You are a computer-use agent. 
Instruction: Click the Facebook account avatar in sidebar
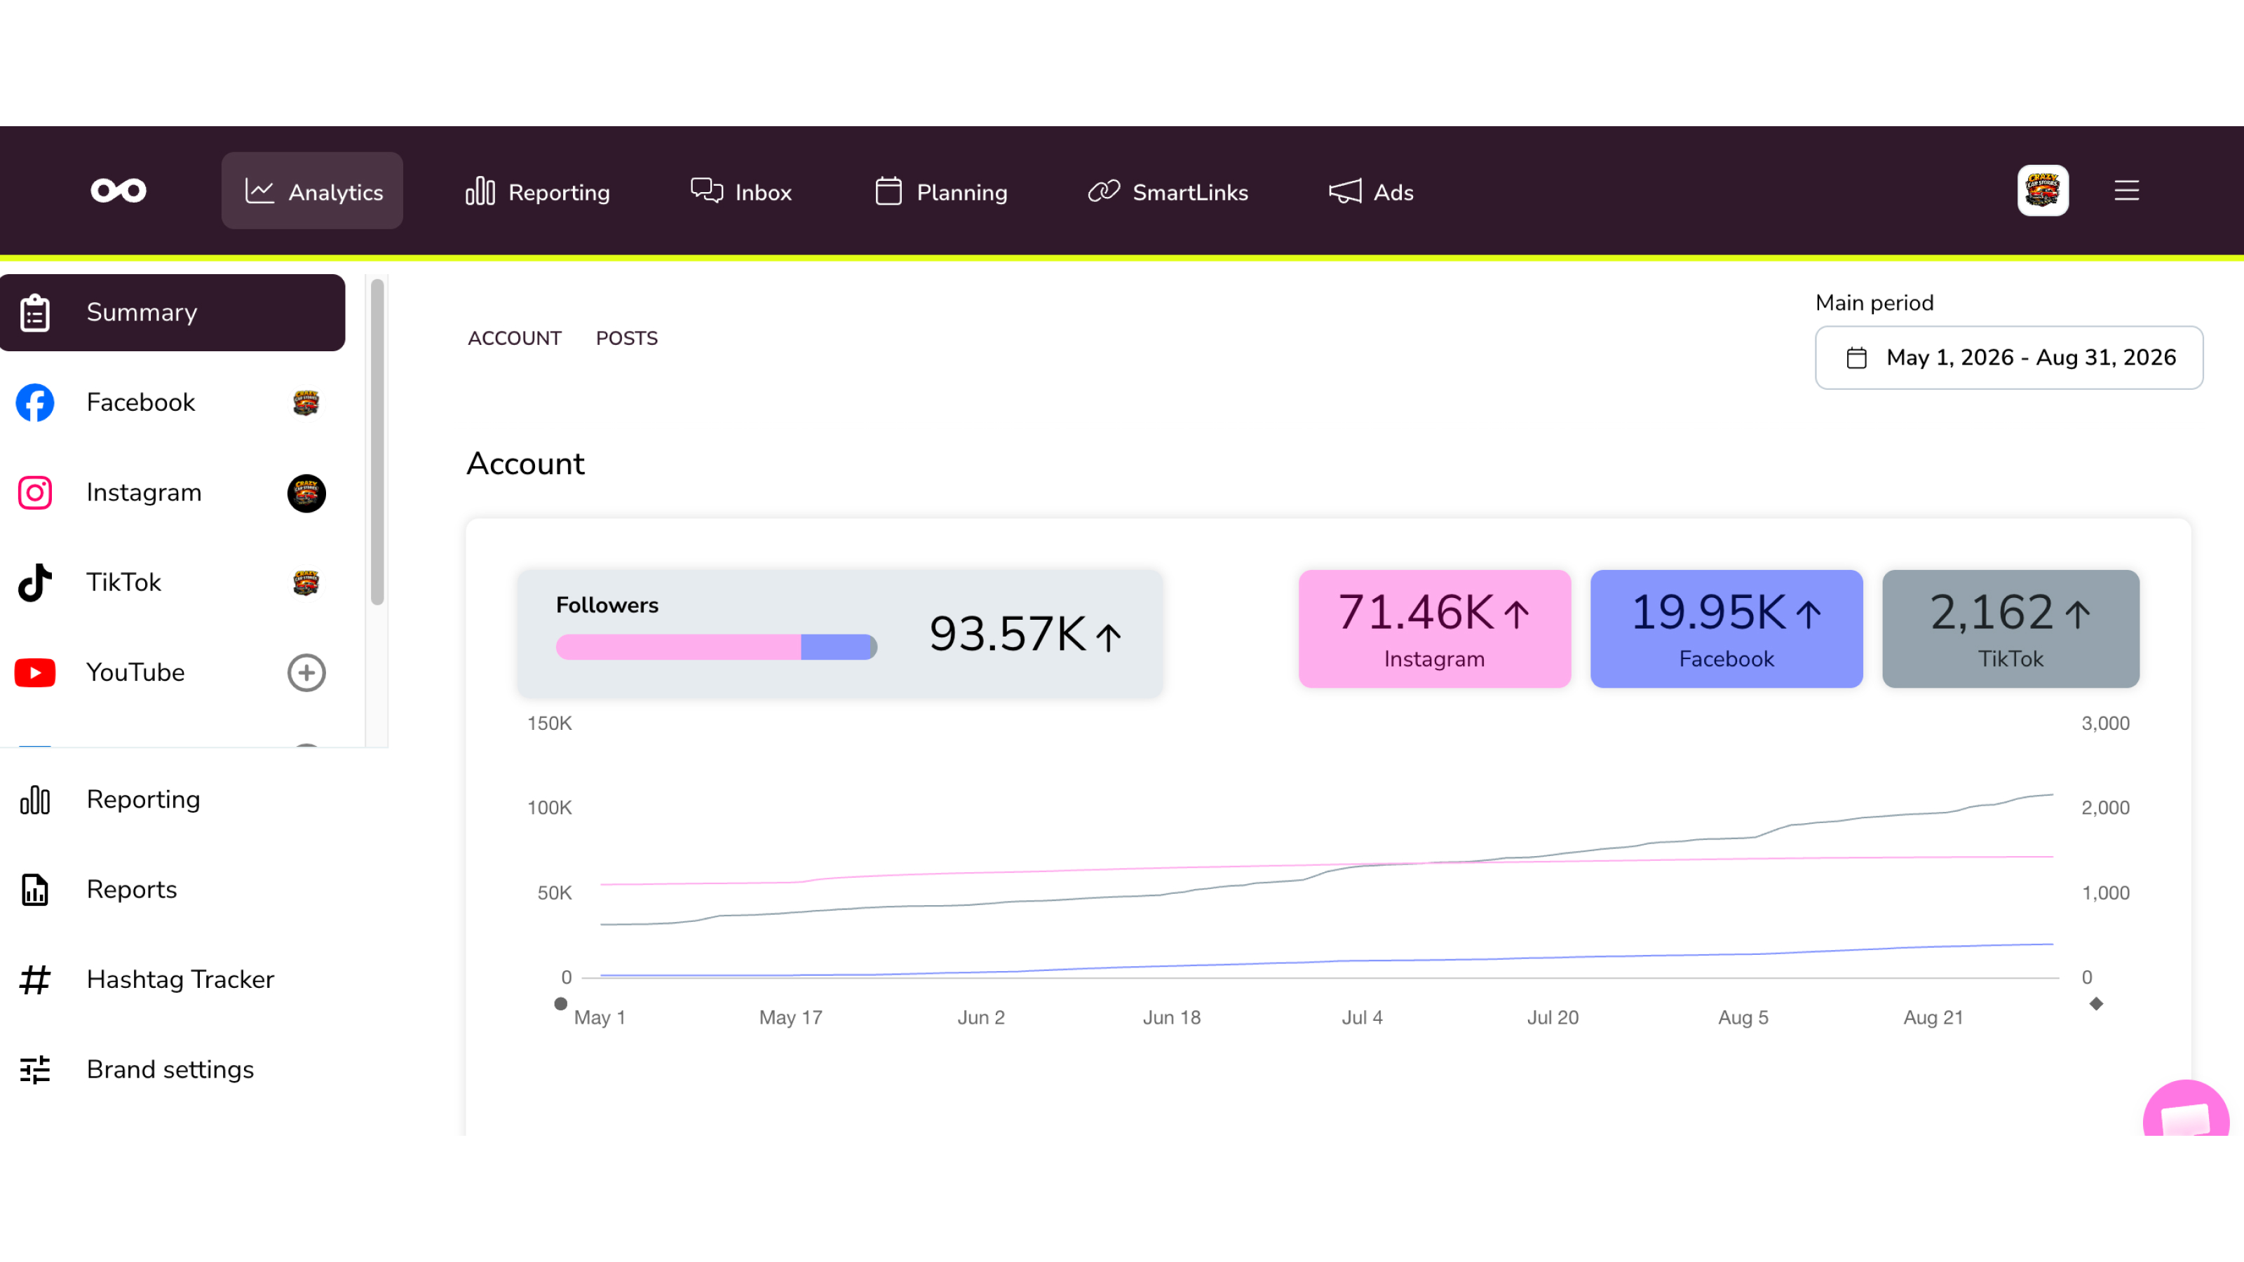pos(306,403)
